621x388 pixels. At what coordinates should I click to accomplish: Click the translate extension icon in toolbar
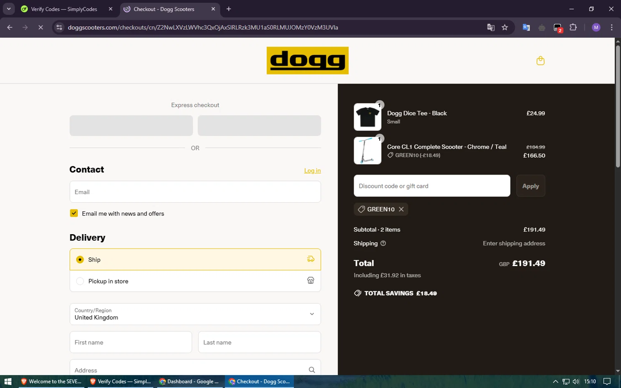click(x=526, y=27)
